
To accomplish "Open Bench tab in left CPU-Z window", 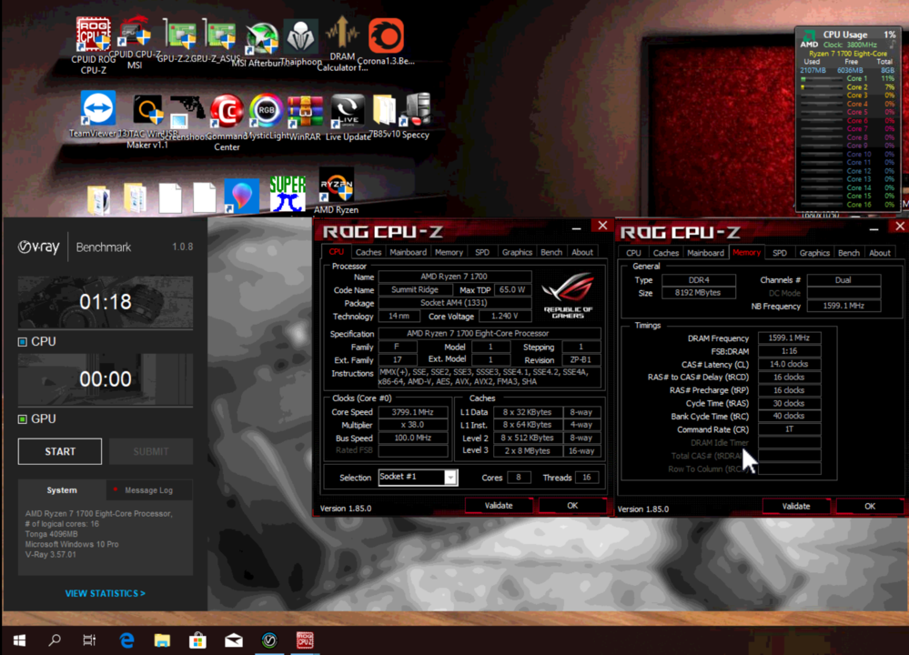I will pyautogui.click(x=551, y=252).
